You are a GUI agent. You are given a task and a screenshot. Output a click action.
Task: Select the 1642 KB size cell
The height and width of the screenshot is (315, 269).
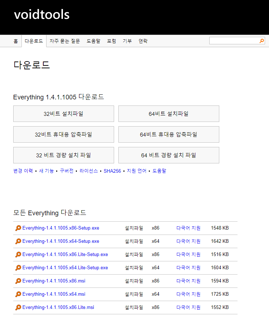pos(220,241)
